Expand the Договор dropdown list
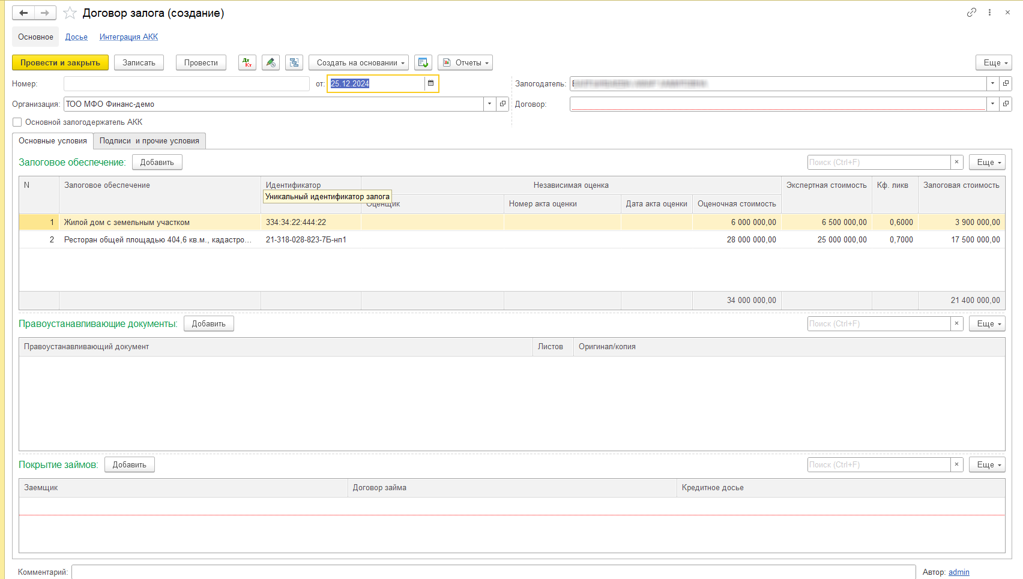This screenshot has width=1023, height=579. tap(993, 104)
